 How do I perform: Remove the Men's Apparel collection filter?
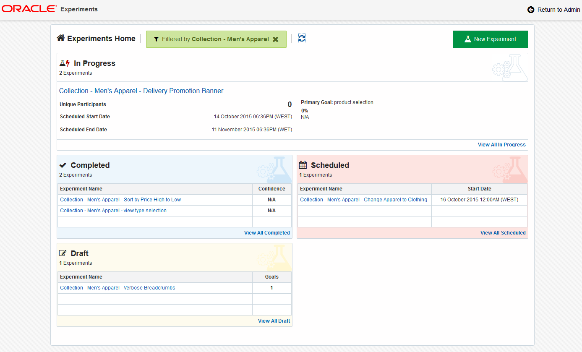(x=275, y=39)
